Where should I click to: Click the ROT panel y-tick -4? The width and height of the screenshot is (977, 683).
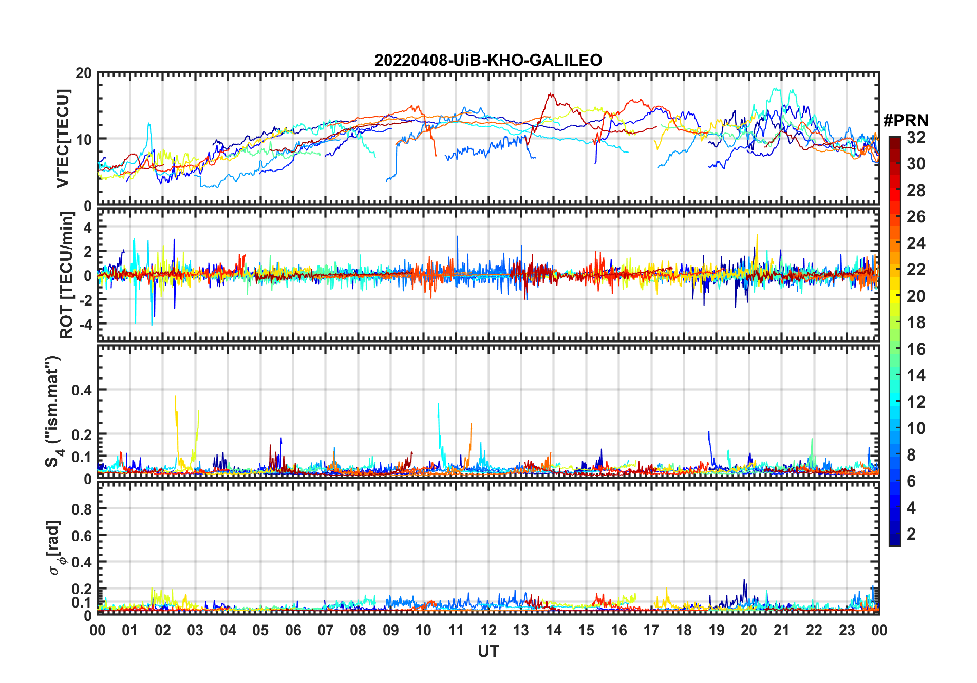pyautogui.click(x=85, y=324)
